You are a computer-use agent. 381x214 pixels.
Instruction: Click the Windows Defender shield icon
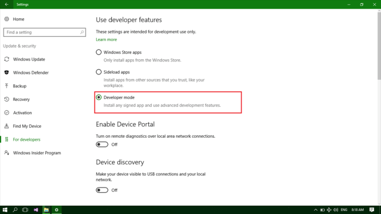6,73
